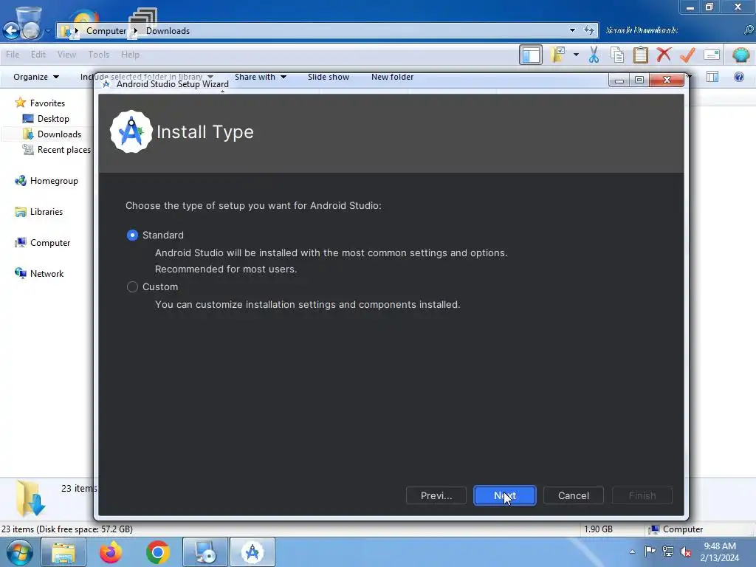756x567 pixels.
Task: Click the Search Downloads field
Action: [671, 30]
